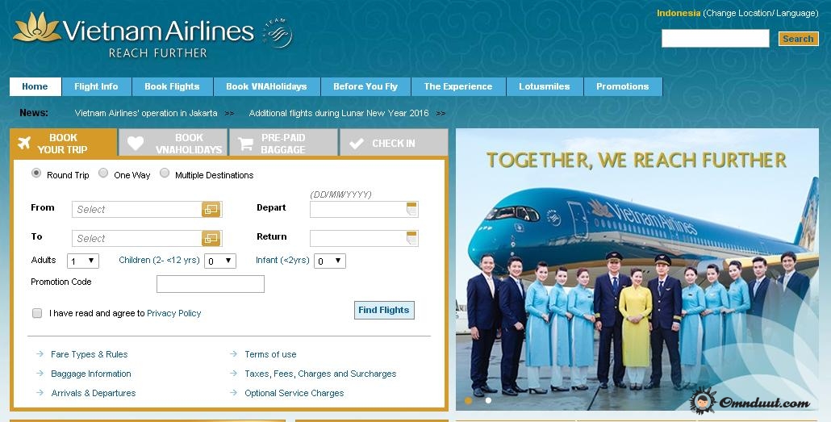Open the Lotusmiles menu item

click(x=545, y=86)
